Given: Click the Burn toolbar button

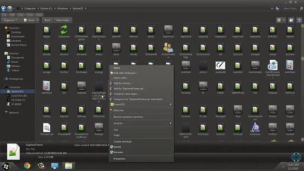Looking at the screenshot, I should pos(47,20).
